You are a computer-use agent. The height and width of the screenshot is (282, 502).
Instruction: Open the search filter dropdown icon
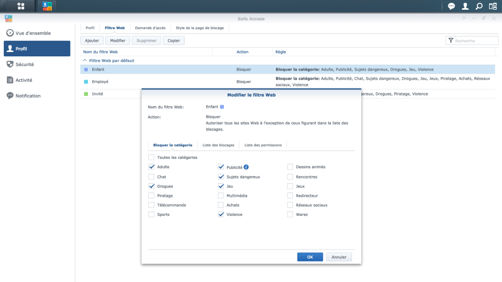451,41
